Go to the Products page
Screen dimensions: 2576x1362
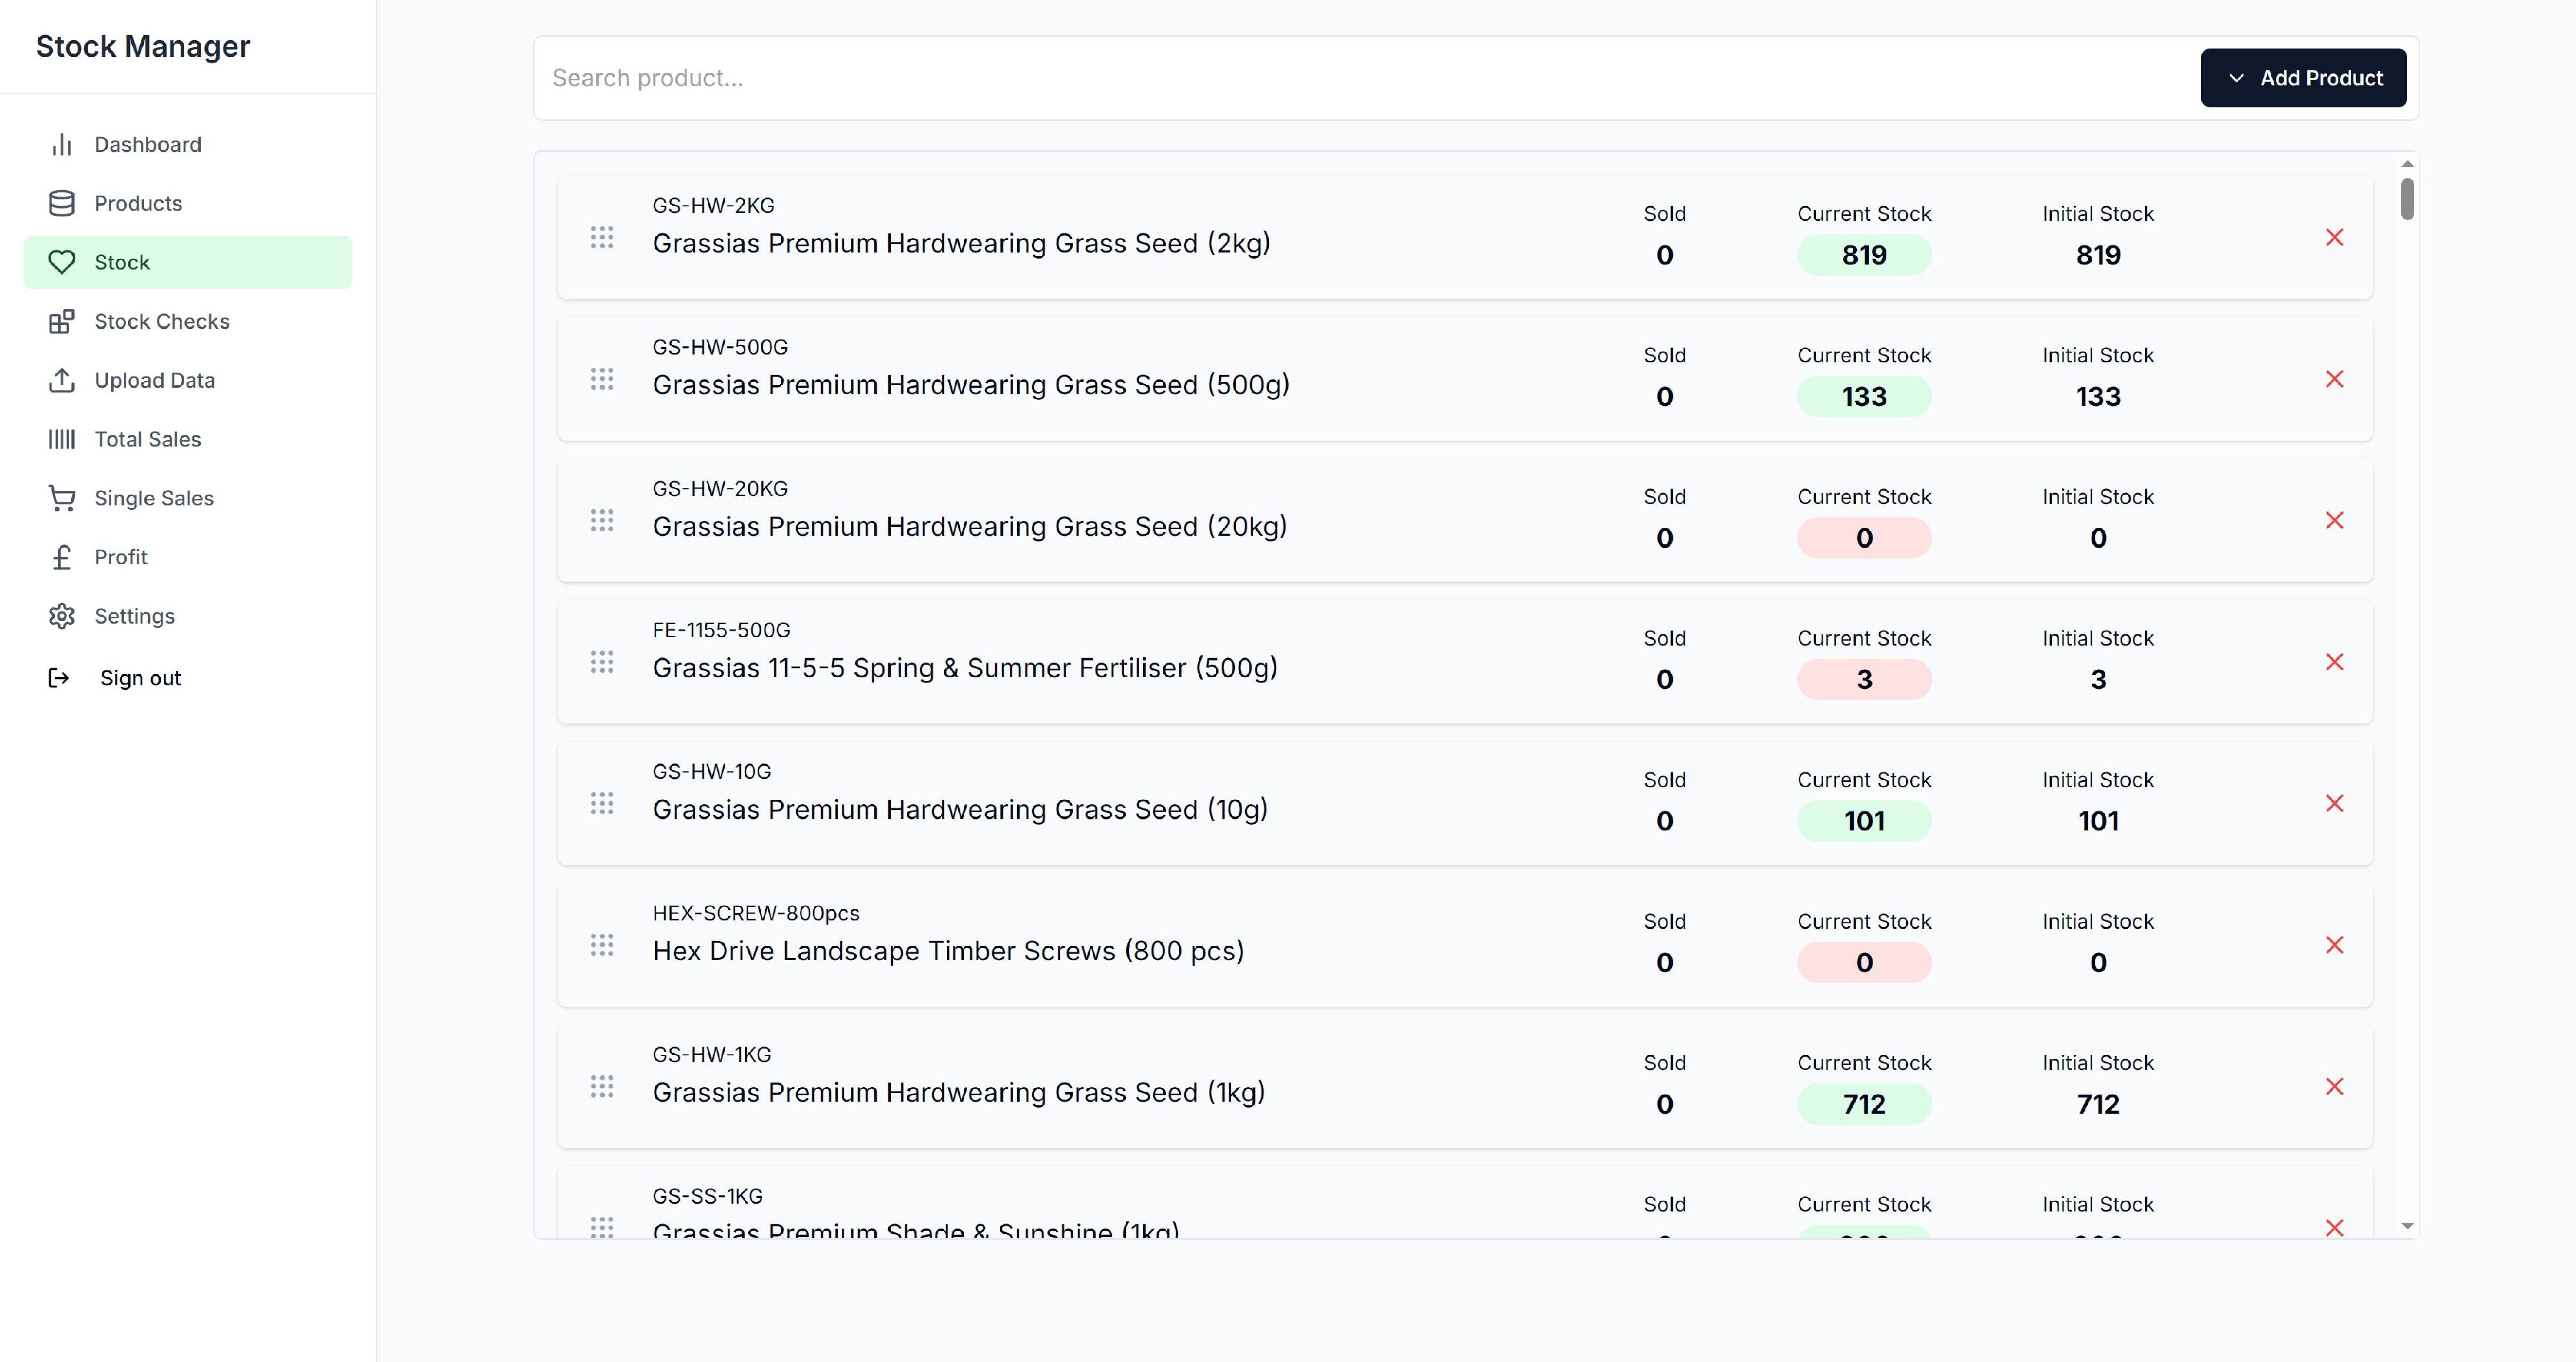[x=188, y=203]
